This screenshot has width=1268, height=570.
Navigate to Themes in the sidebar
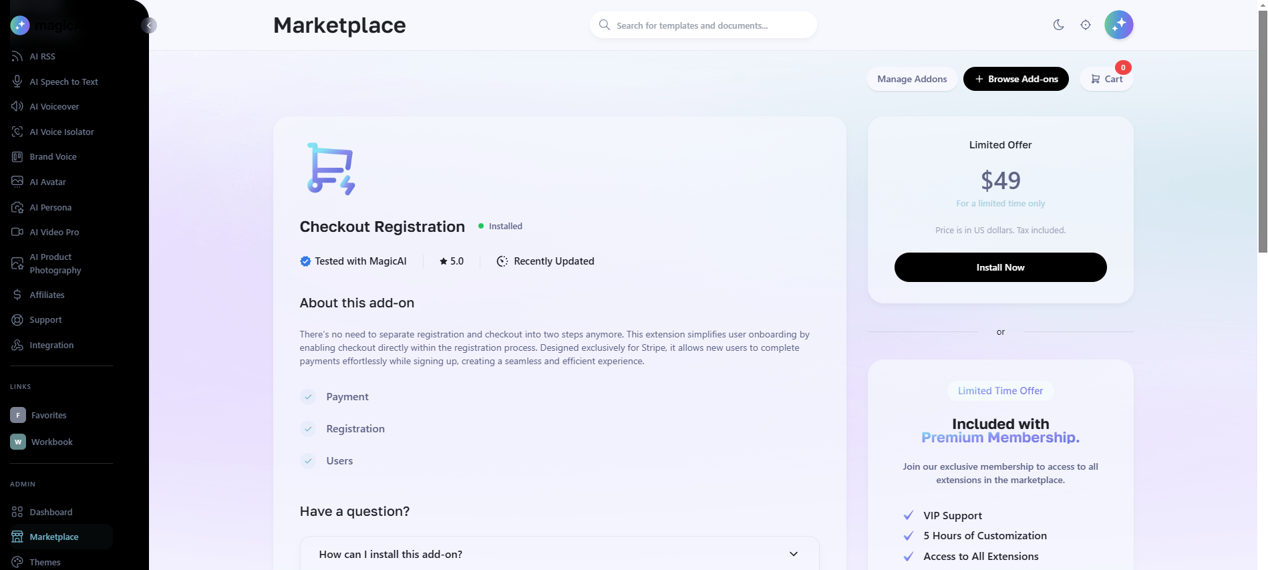(45, 562)
